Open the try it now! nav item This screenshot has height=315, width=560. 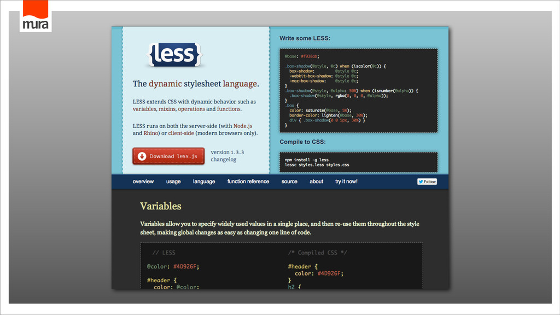[346, 182]
